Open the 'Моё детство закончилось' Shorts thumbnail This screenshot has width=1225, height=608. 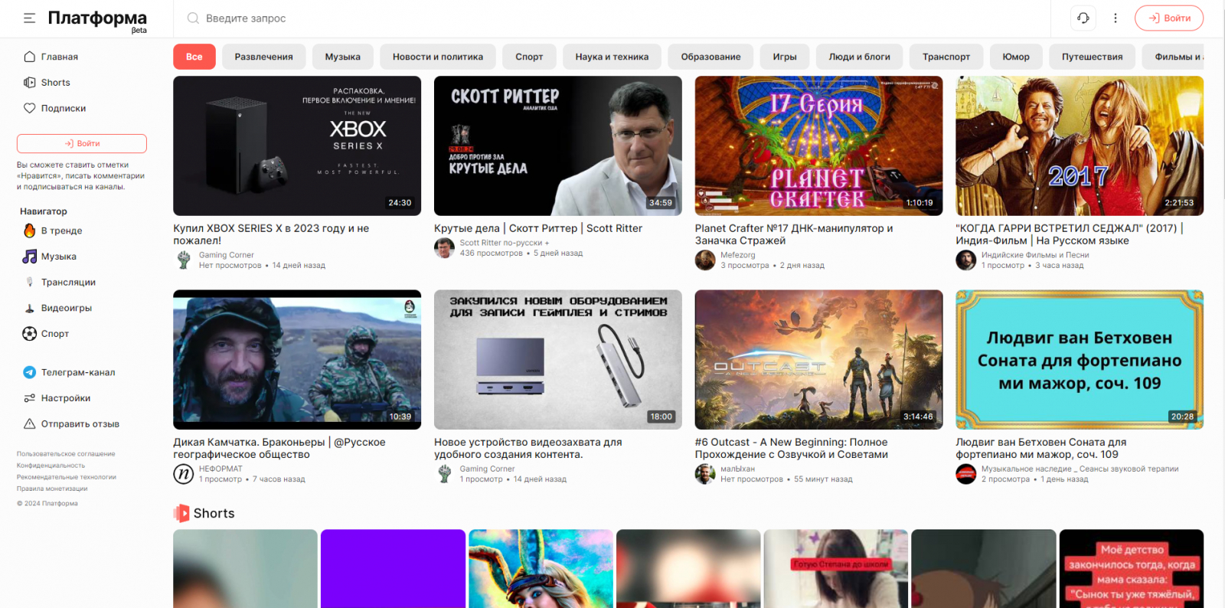pyautogui.click(x=1132, y=568)
